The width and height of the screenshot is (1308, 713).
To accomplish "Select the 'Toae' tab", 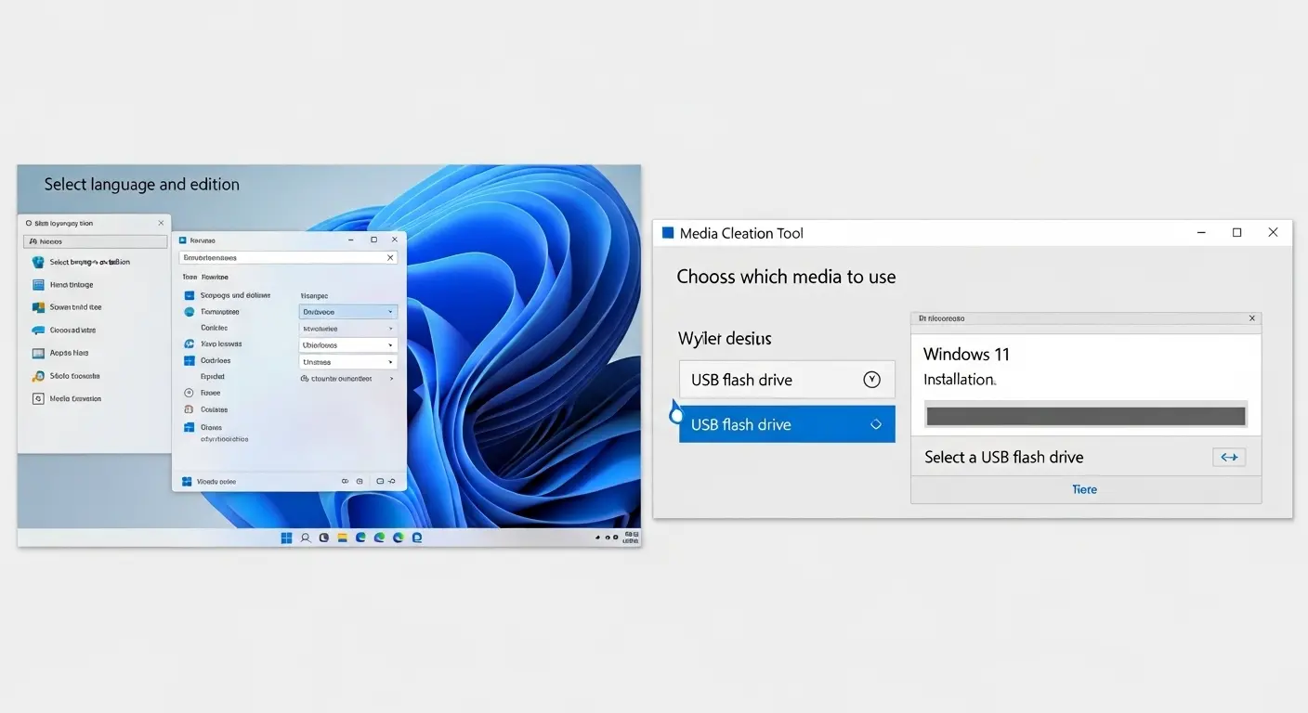I will pos(189,277).
